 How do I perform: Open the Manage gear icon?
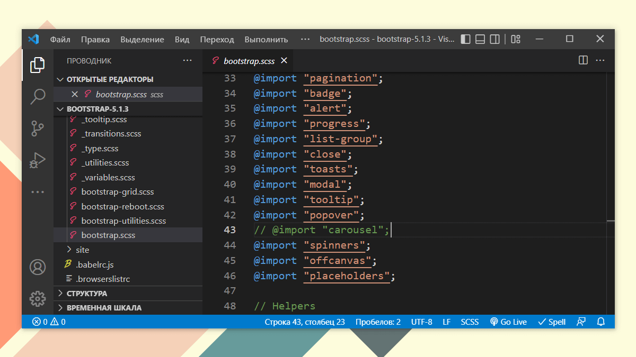[37, 299]
